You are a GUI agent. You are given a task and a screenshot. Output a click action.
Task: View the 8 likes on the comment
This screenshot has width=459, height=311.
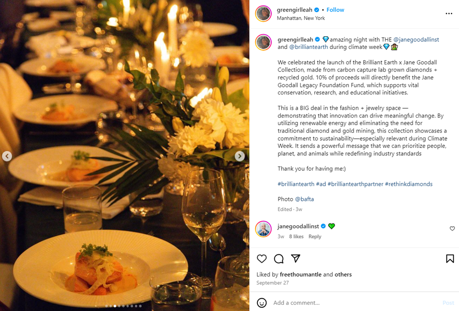click(x=296, y=236)
